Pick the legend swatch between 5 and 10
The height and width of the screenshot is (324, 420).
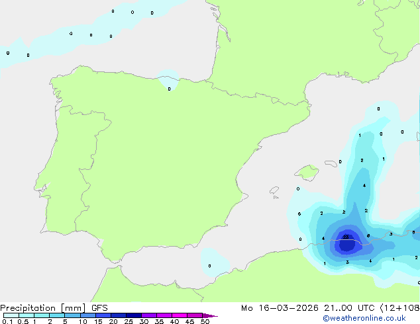point(72,315)
